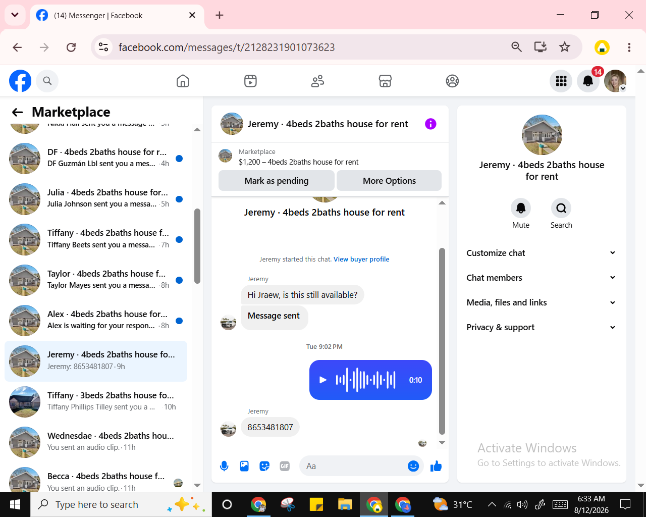Open Alex waiting for response conversation
Viewport: 646px width, 517px height.
coord(96,320)
